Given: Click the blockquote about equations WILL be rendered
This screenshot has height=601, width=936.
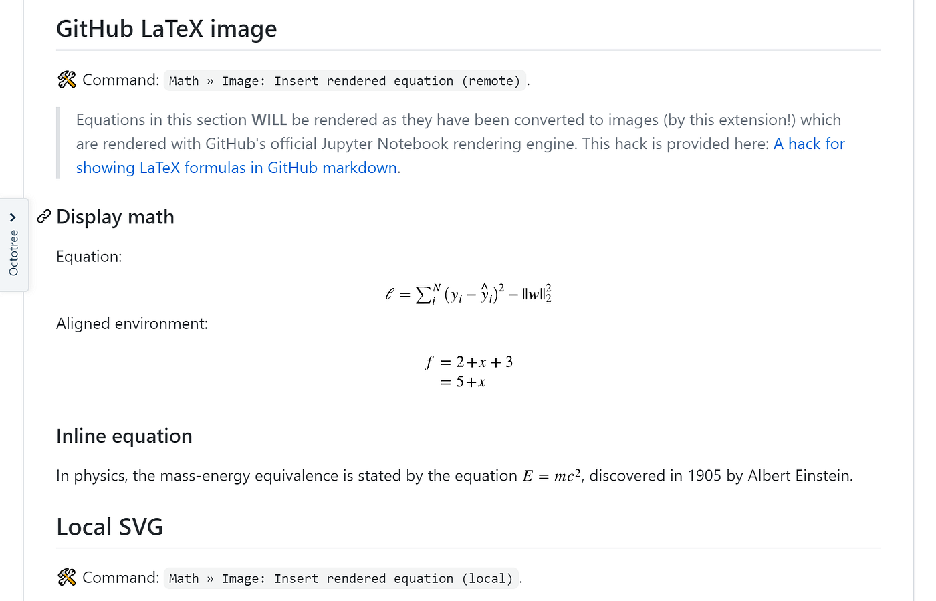Looking at the screenshot, I should [461, 144].
